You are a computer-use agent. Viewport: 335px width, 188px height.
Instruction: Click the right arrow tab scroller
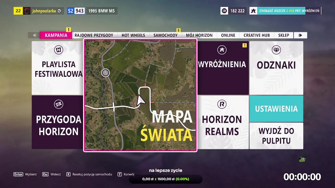click(300, 35)
